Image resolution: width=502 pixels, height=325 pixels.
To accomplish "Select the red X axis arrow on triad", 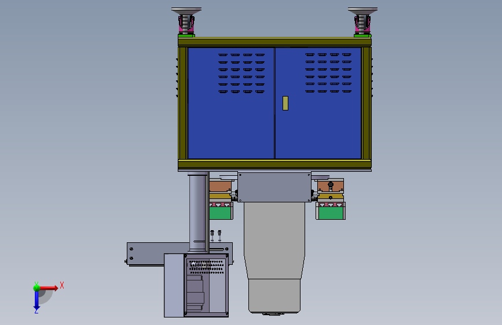I will click(49, 288).
